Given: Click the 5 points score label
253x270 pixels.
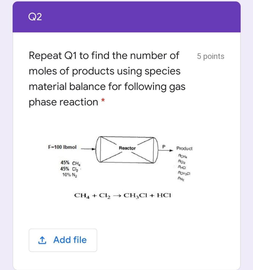Looking at the screenshot, I should [x=210, y=56].
